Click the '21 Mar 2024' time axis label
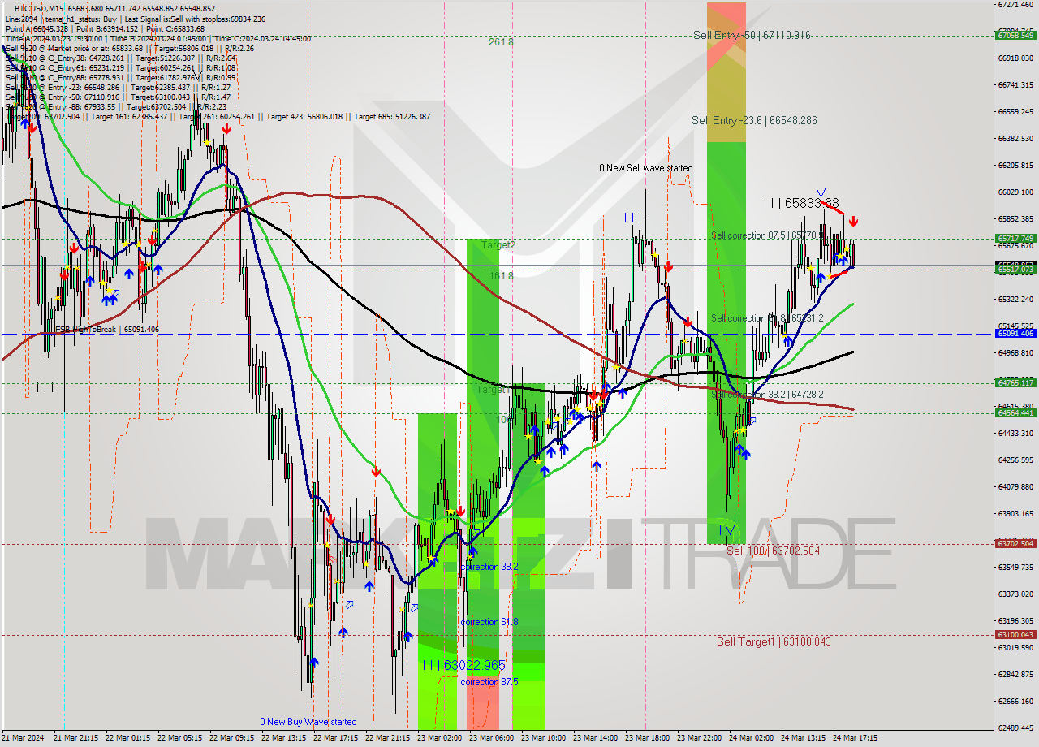The width and height of the screenshot is (1039, 747). [24, 738]
